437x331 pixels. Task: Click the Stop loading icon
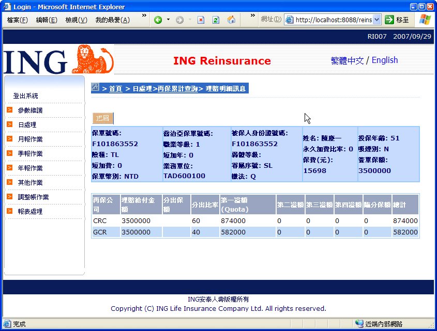[201, 20]
